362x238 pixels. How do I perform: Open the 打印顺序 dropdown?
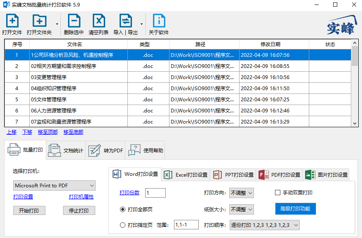point(265,225)
